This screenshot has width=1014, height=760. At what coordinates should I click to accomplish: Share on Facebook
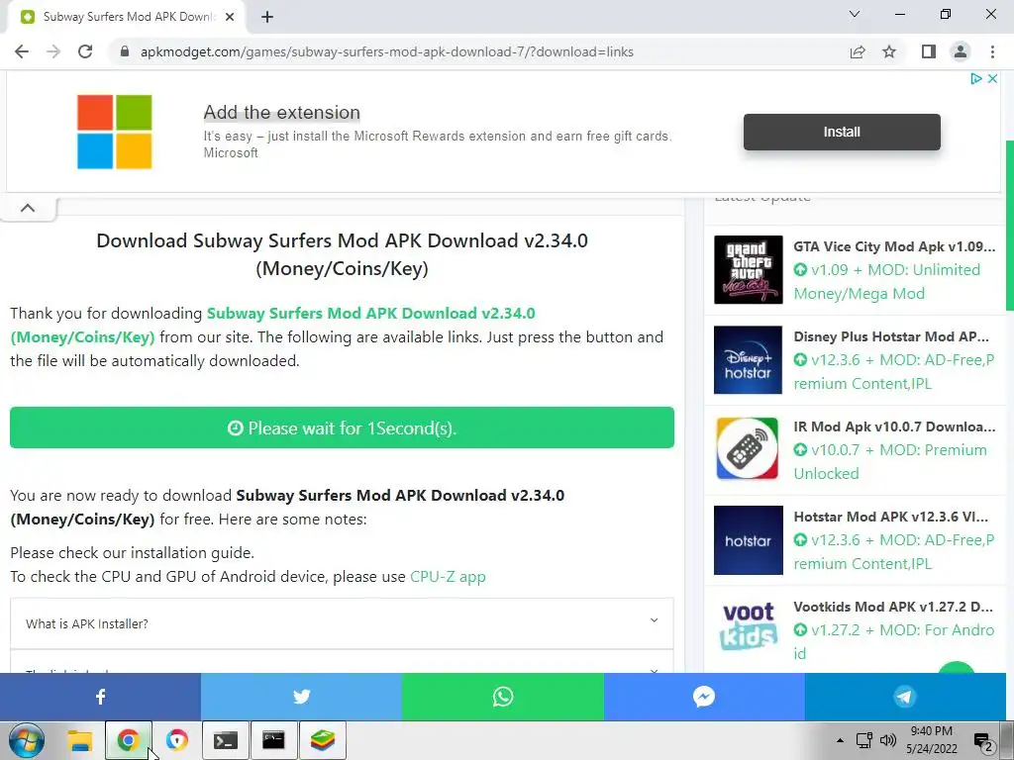pyautogui.click(x=100, y=696)
